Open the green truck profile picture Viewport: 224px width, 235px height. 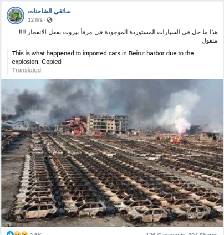tap(16, 16)
